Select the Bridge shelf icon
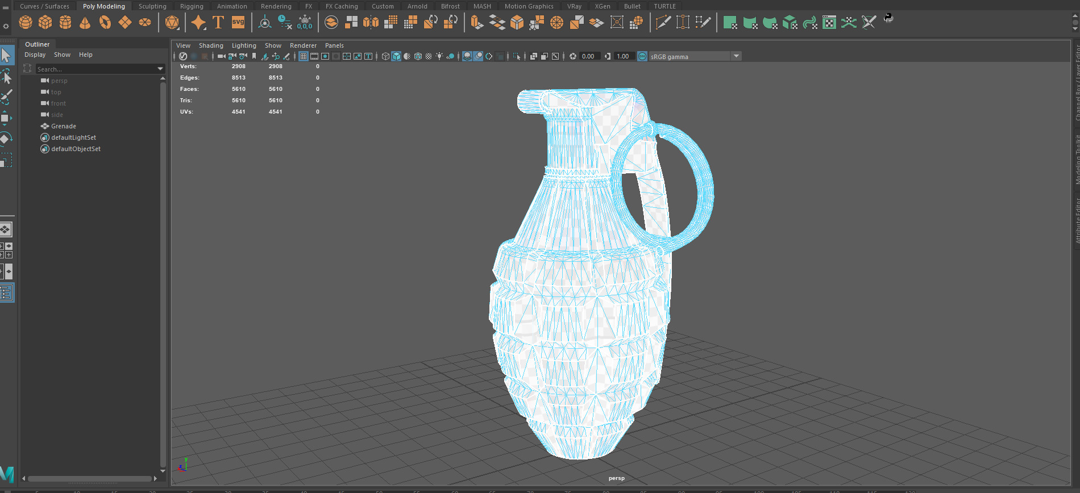Image resolution: width=1080 pixels, height=493 pixels. (x=497, y=22)
